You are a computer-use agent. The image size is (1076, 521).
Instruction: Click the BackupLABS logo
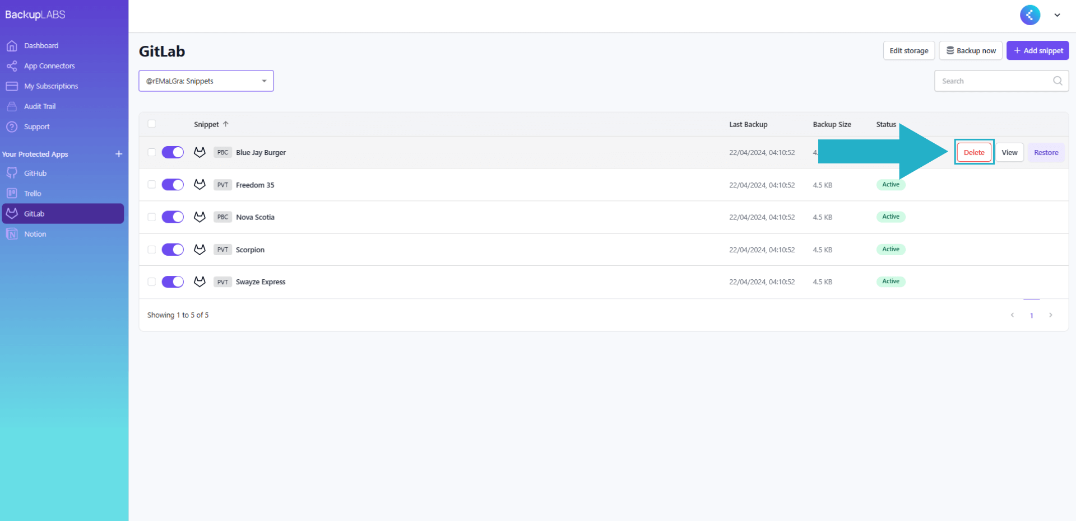35,15
